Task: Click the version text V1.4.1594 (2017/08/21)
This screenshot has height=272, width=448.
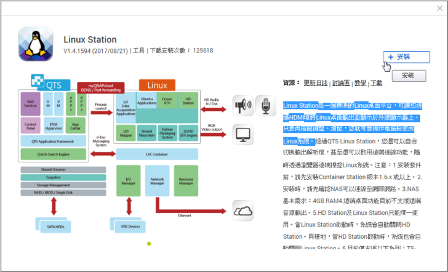Action: [x=96, y=51]
